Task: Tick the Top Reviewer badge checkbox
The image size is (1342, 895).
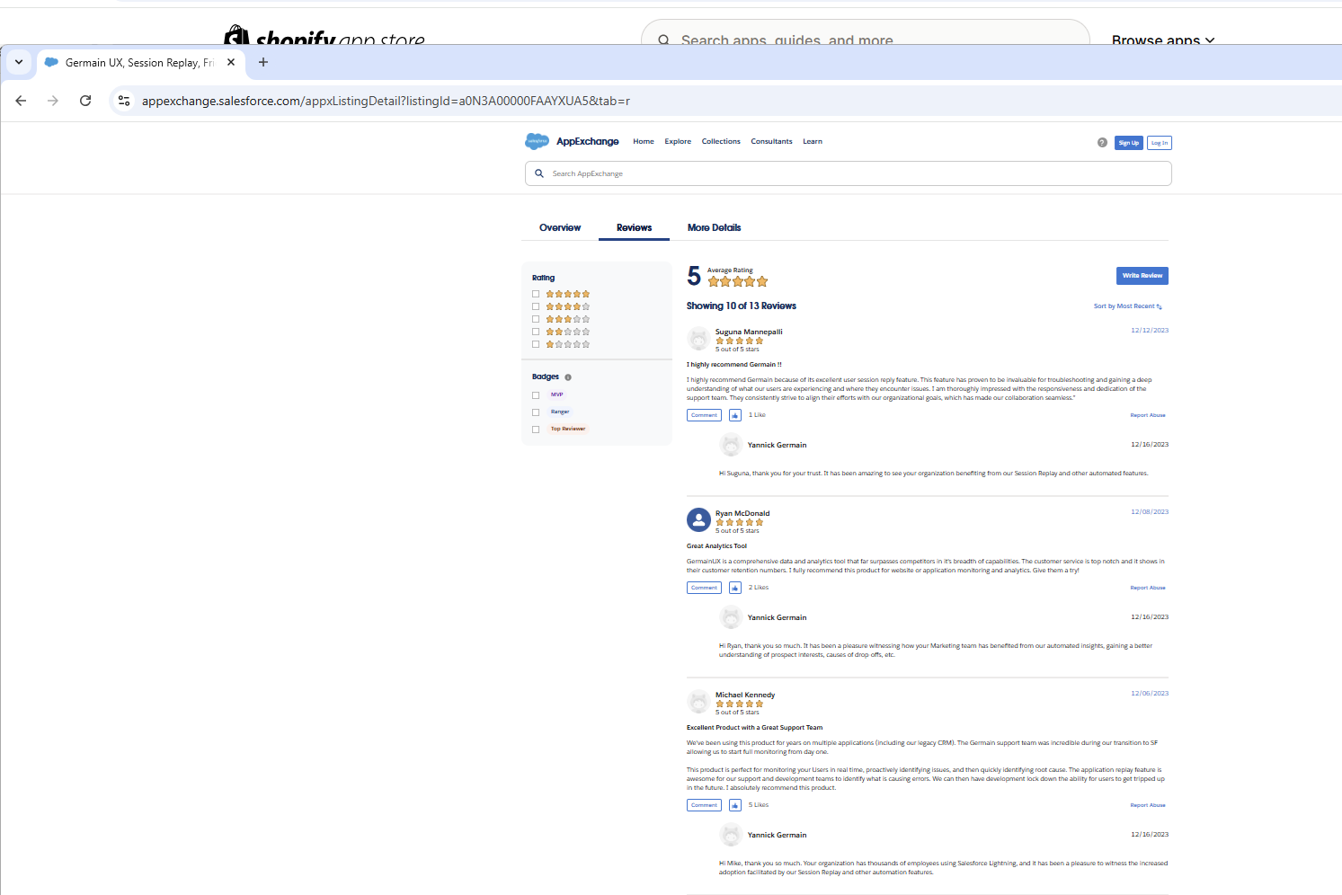Action: coord(536,429)
